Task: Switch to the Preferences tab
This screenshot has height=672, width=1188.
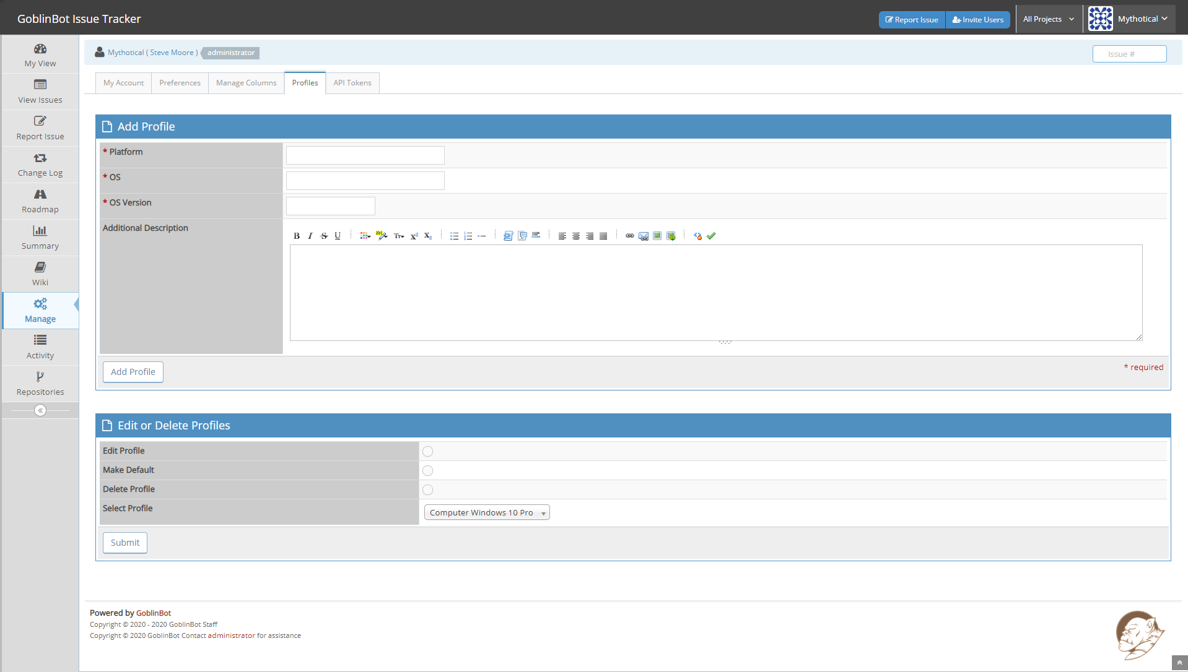Action: pyautogui.click(x=180, y=83)
